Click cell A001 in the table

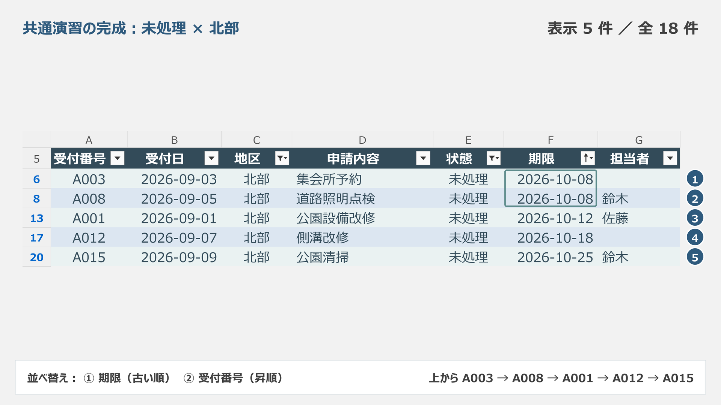click(x=89, y=218)
